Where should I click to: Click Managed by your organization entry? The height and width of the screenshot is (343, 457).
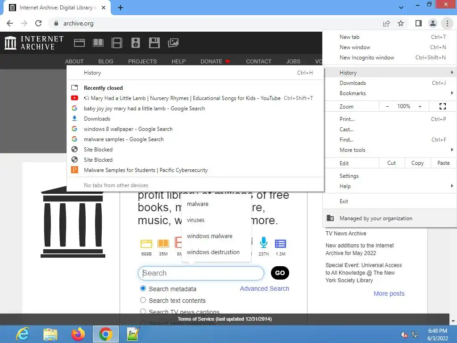coord(389,218)
